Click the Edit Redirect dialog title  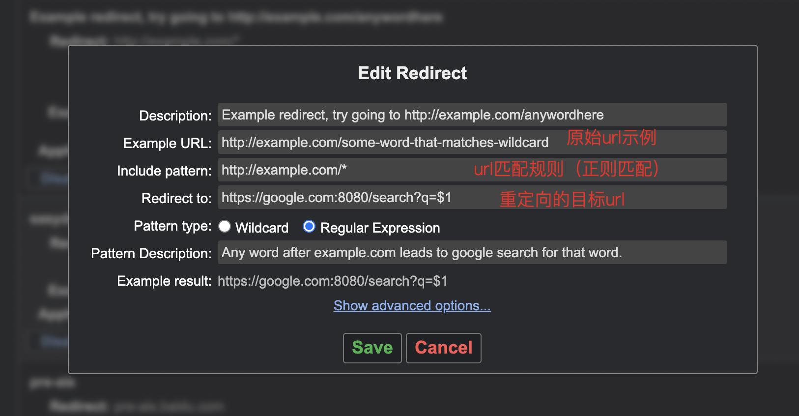coord(412,73)
